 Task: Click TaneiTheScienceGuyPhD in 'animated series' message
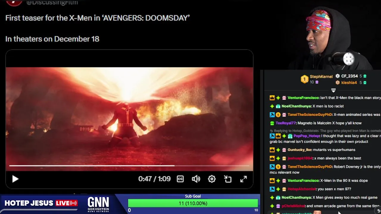(310, 114)
